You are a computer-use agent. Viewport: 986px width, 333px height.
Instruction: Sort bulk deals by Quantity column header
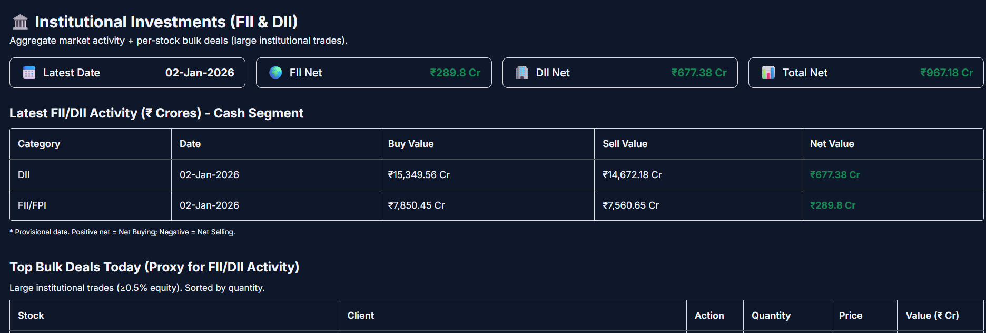[771, 316]
